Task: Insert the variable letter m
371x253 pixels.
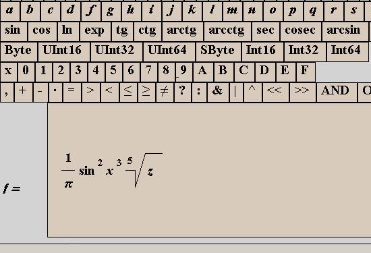Action: (232, 11)
